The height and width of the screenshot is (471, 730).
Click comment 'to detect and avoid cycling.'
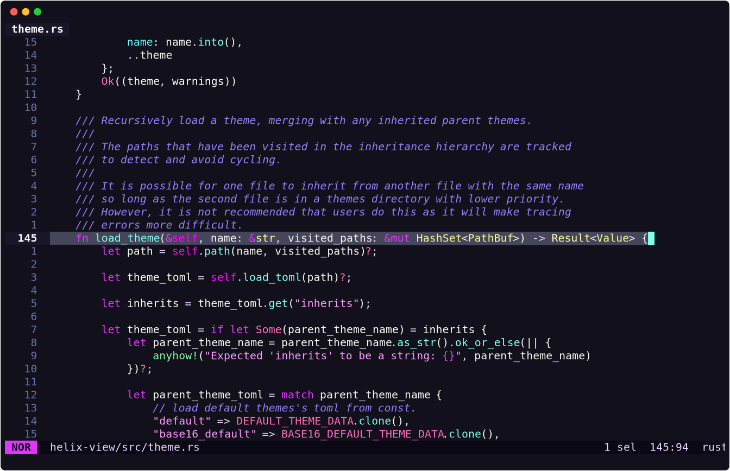pos(178,160)
